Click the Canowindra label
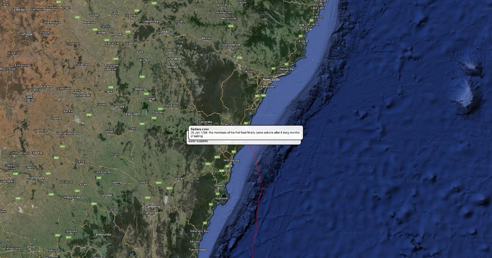Viewport: 492px width, 258px height. point(132,114)
